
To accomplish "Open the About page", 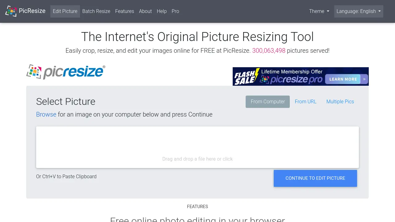I will point(145,11).
